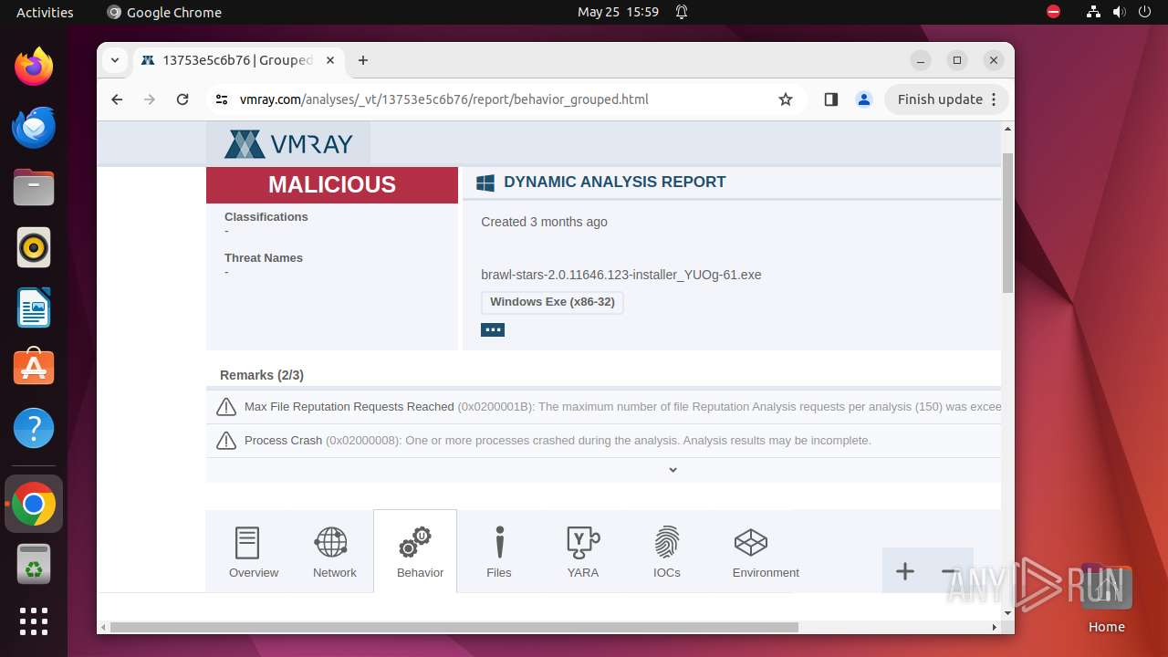Open Ubuntu Software from the dock
1168x657 pixels.
[x=34, y=368]
